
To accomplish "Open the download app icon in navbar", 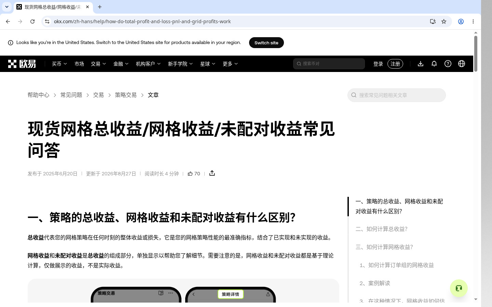I will click(421, 64).
